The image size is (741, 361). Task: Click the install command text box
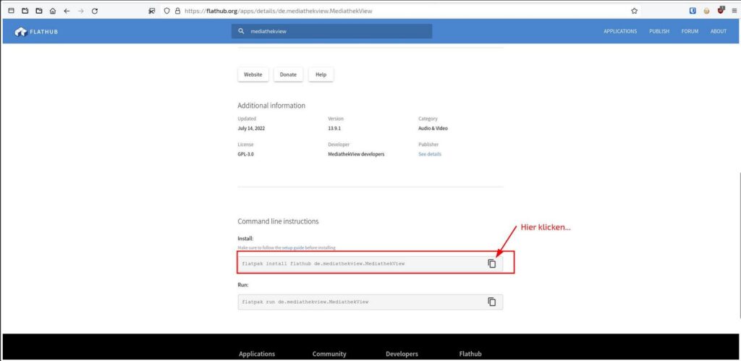point(370,263)
